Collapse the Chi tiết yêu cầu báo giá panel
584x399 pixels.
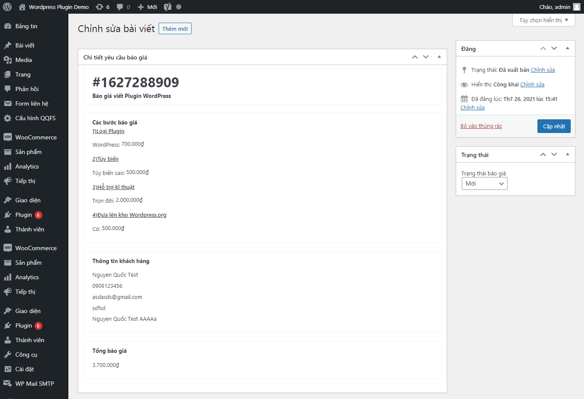[439, 57]
